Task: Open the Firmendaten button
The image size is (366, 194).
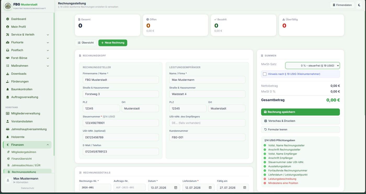Action: click(342, 5)
